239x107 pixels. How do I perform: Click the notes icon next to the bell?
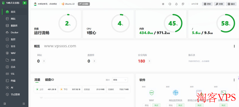point(183,4)
